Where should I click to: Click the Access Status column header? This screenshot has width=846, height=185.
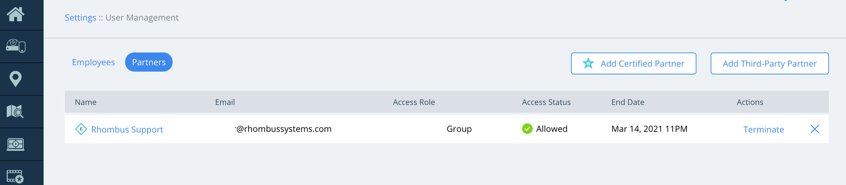(546, 102)
